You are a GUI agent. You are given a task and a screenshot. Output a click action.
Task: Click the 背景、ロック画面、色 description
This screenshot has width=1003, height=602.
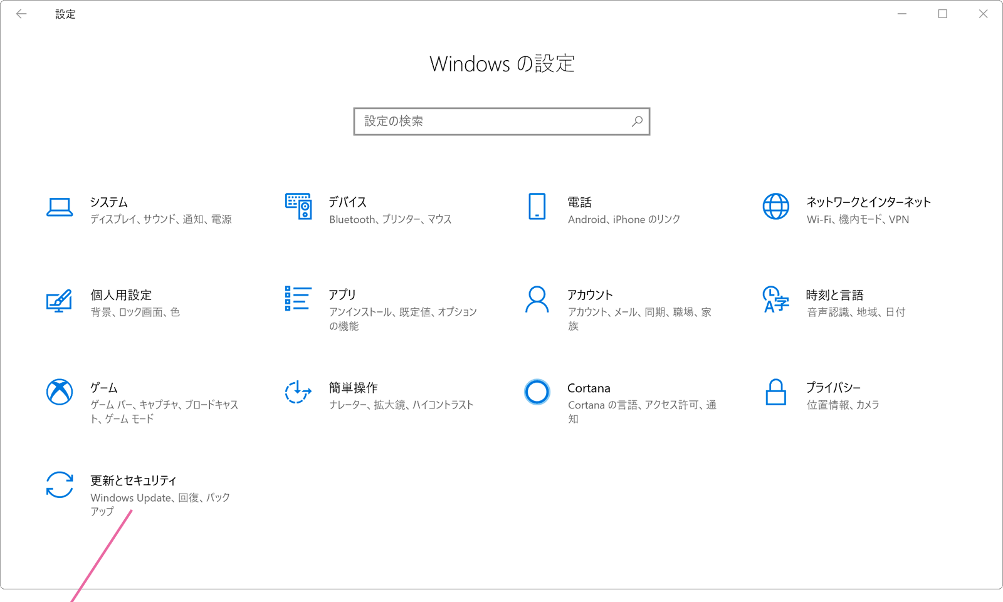[x=135, y=312]
